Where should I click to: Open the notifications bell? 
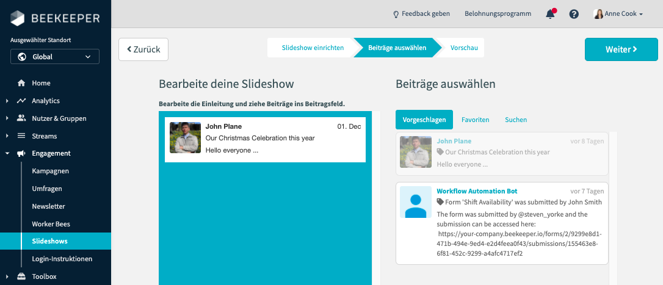[x=550, y=14]
